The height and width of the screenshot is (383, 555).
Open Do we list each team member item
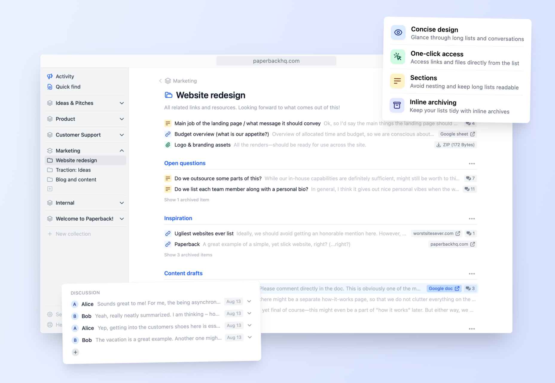[241, 189]
